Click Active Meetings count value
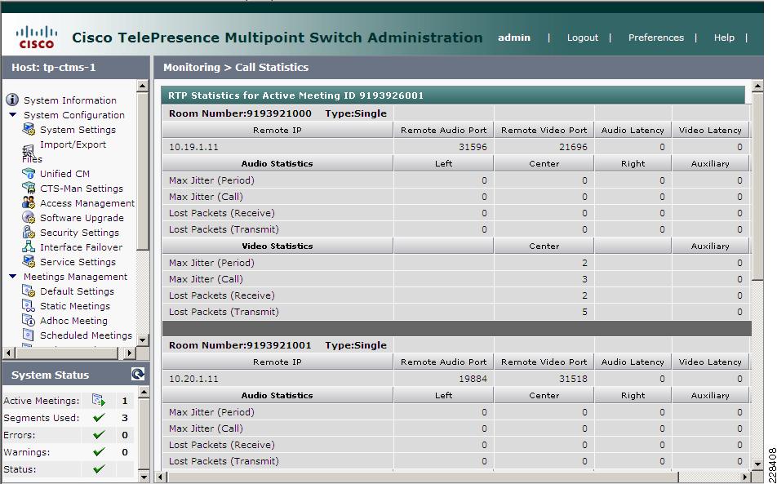Screen dimensions: 777x484 pyautogui.click(x=125, y=401)
